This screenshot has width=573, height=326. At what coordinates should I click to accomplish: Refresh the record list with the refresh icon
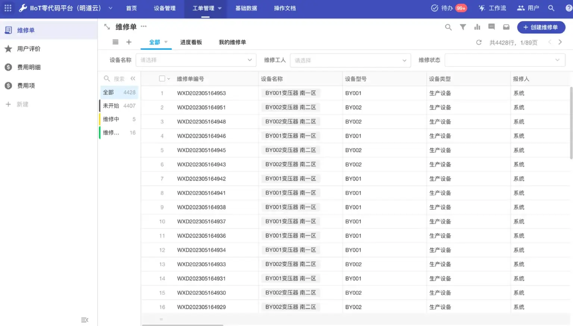(x=479, y=42)
